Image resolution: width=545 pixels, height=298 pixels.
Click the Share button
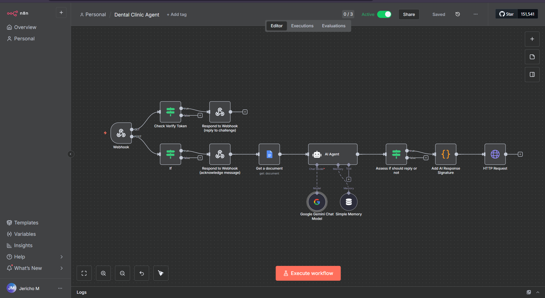409,14
